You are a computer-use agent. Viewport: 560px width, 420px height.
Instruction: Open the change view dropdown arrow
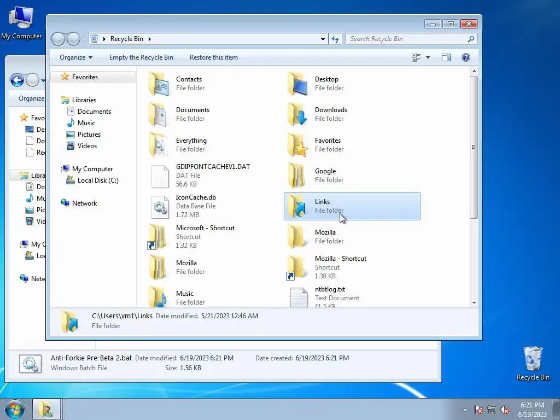[x=428, y=57]
